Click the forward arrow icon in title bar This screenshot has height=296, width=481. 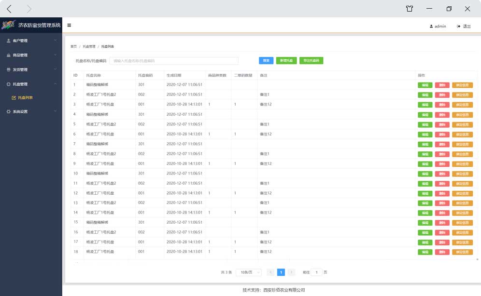point(29,9)
